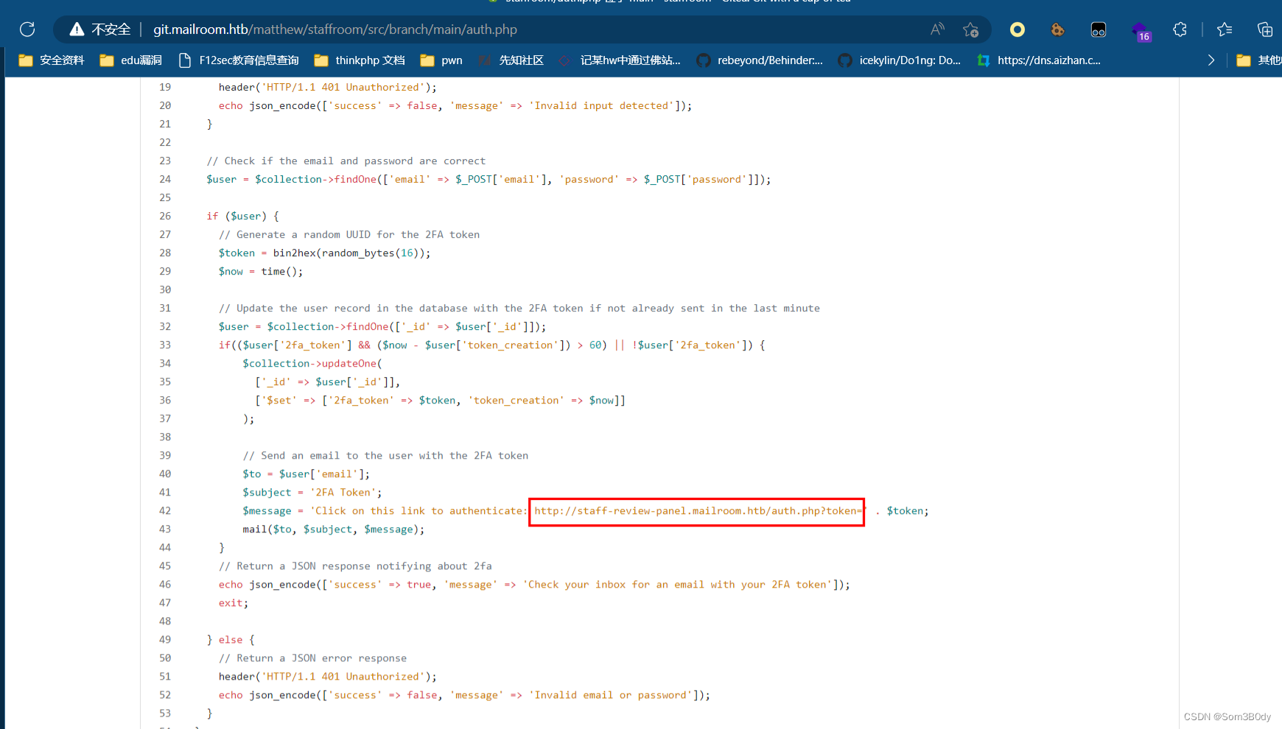Click line number 24 in the gutter
The width and height of the screenshot is (1282, 729).
coord(165,180)
